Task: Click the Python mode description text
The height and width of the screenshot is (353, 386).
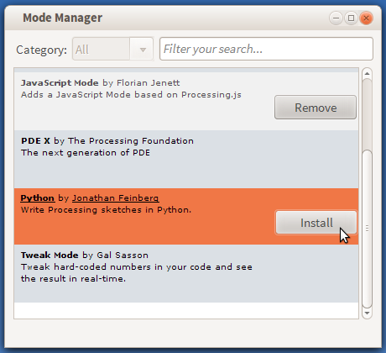Action: point(106,210)
